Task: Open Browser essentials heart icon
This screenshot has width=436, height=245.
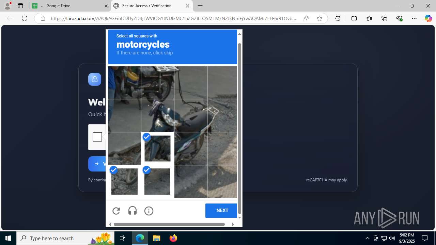Action: 400,18
